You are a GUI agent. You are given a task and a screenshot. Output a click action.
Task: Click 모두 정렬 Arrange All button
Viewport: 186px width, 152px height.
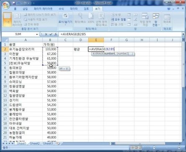(118, 20)
